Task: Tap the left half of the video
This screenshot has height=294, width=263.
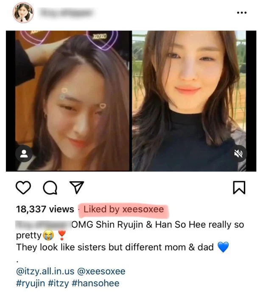Action: click(72, 101)
